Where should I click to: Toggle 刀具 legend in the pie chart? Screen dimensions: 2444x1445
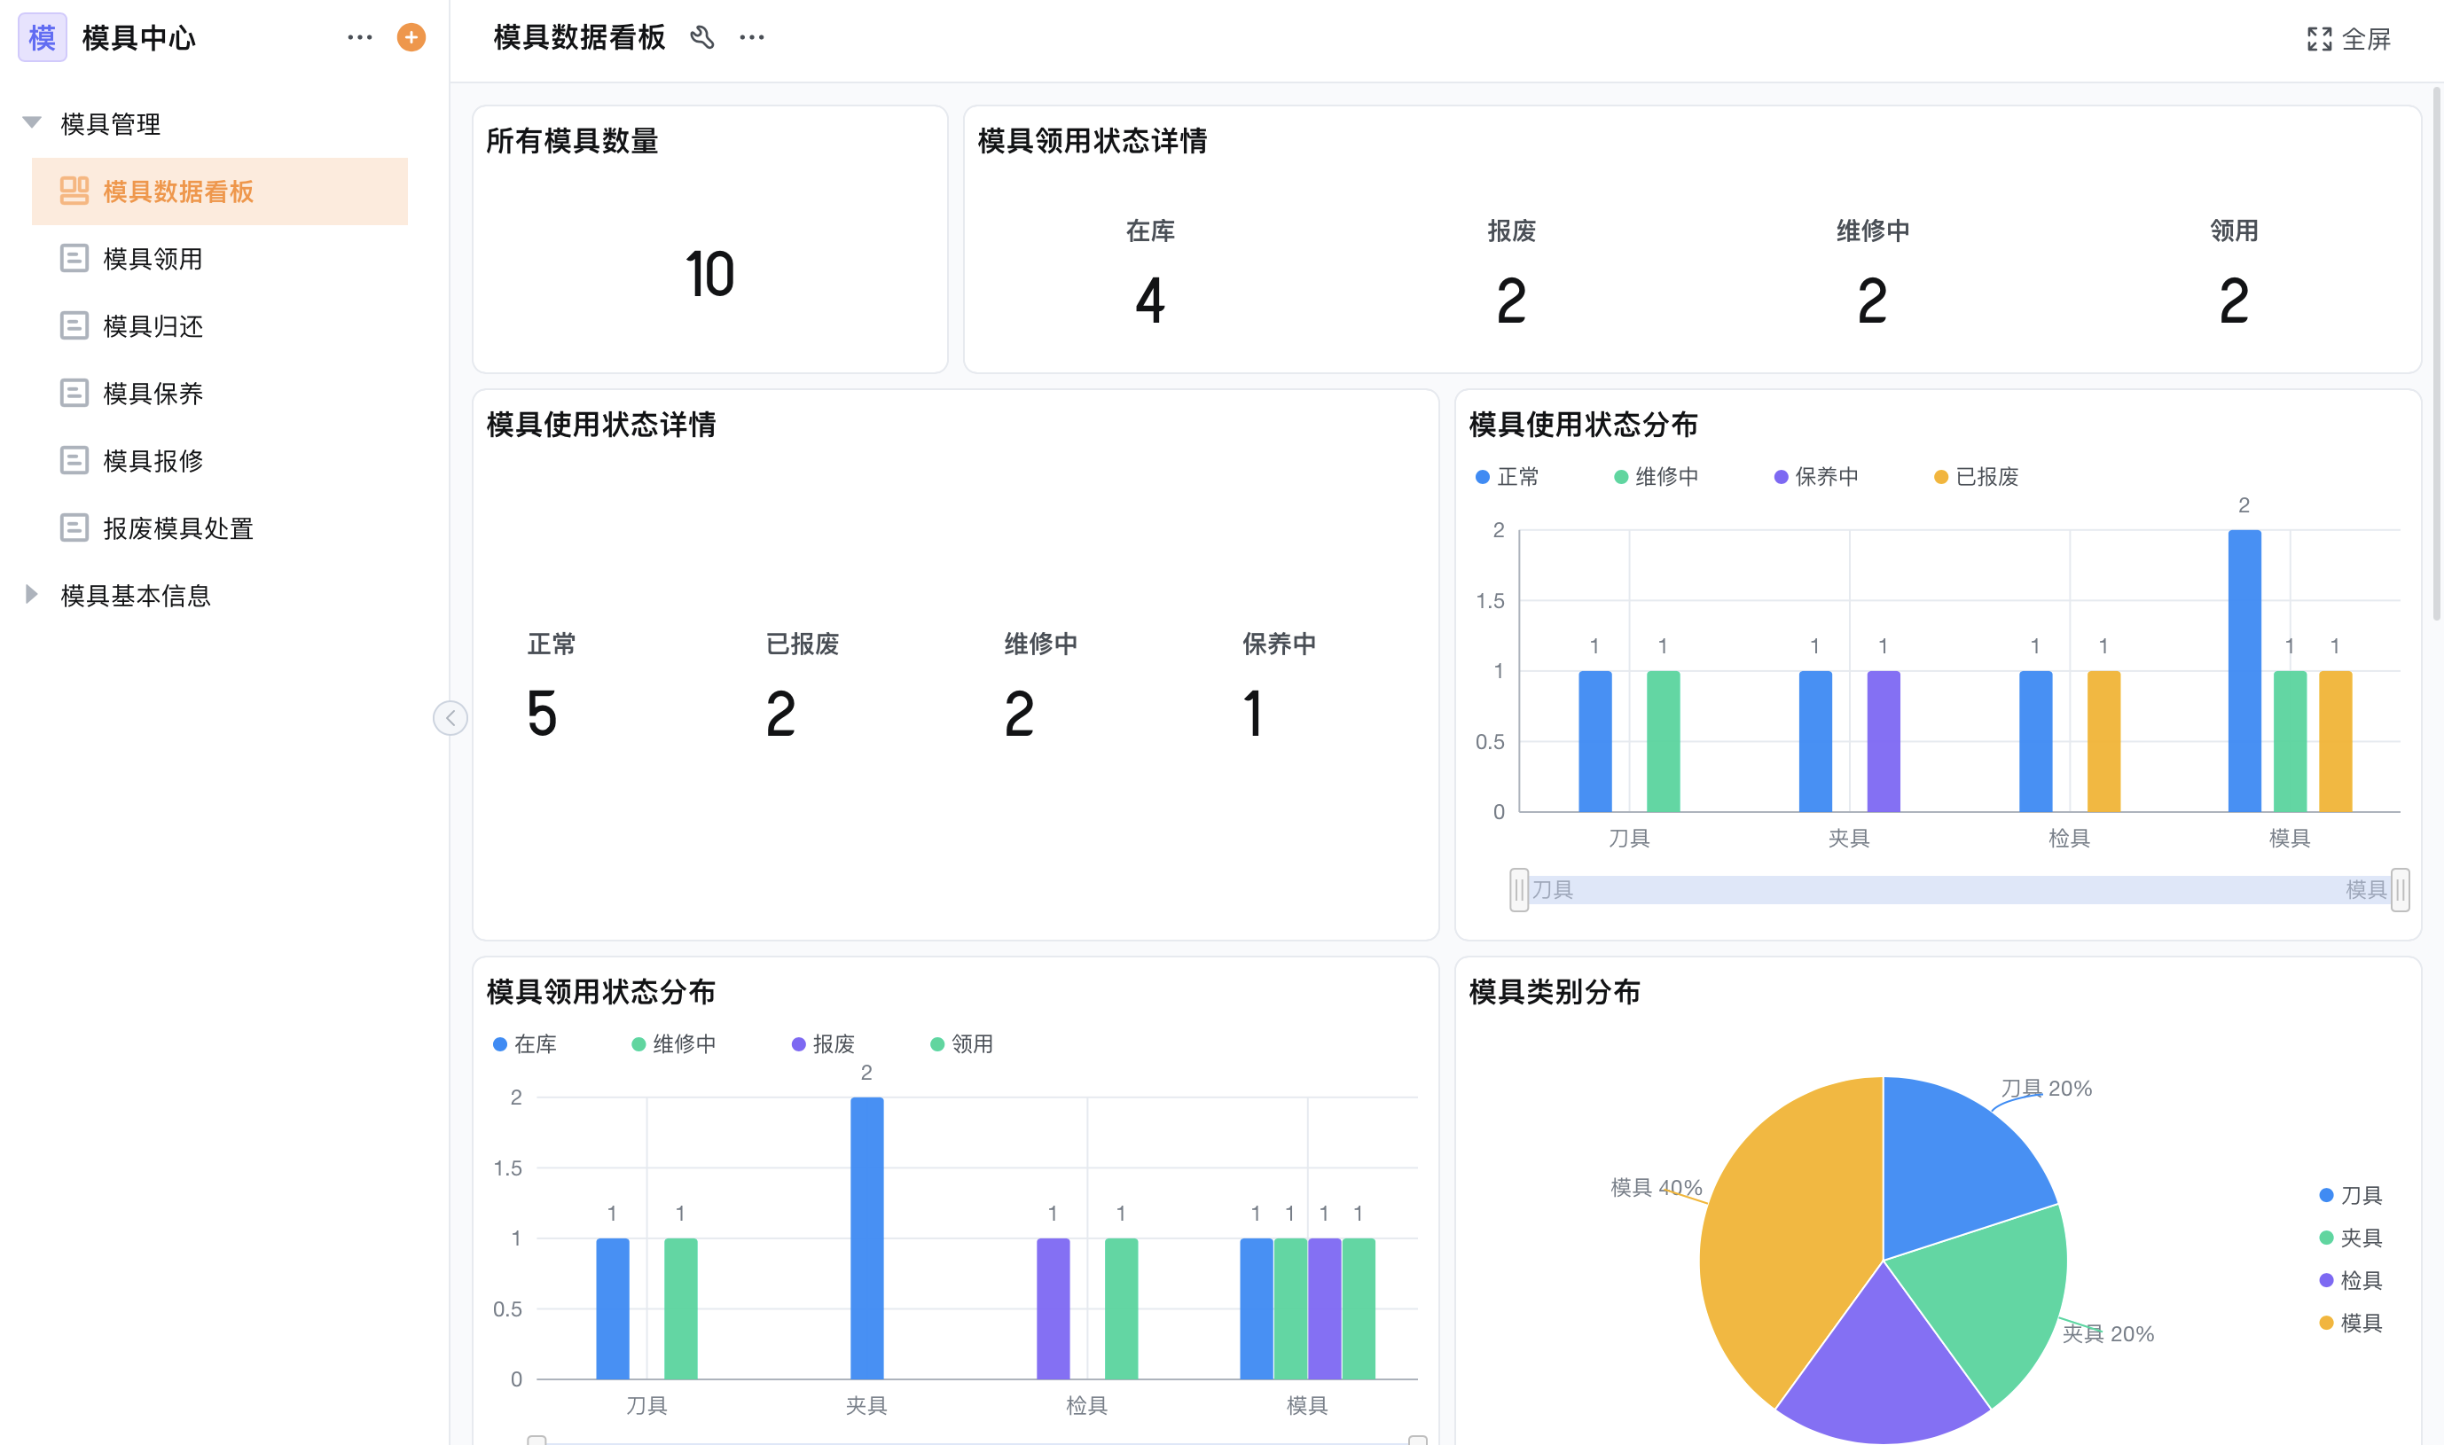[x=2352, y=1195]
